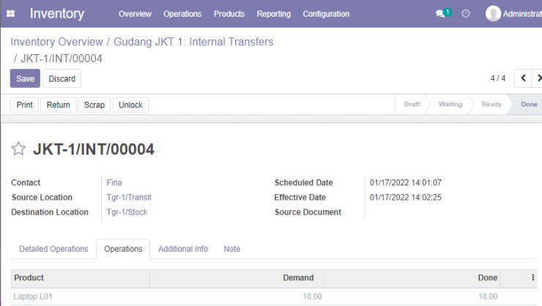Click the Inventory app title
This screenshot has height=306, width=542.
point(57,13)
